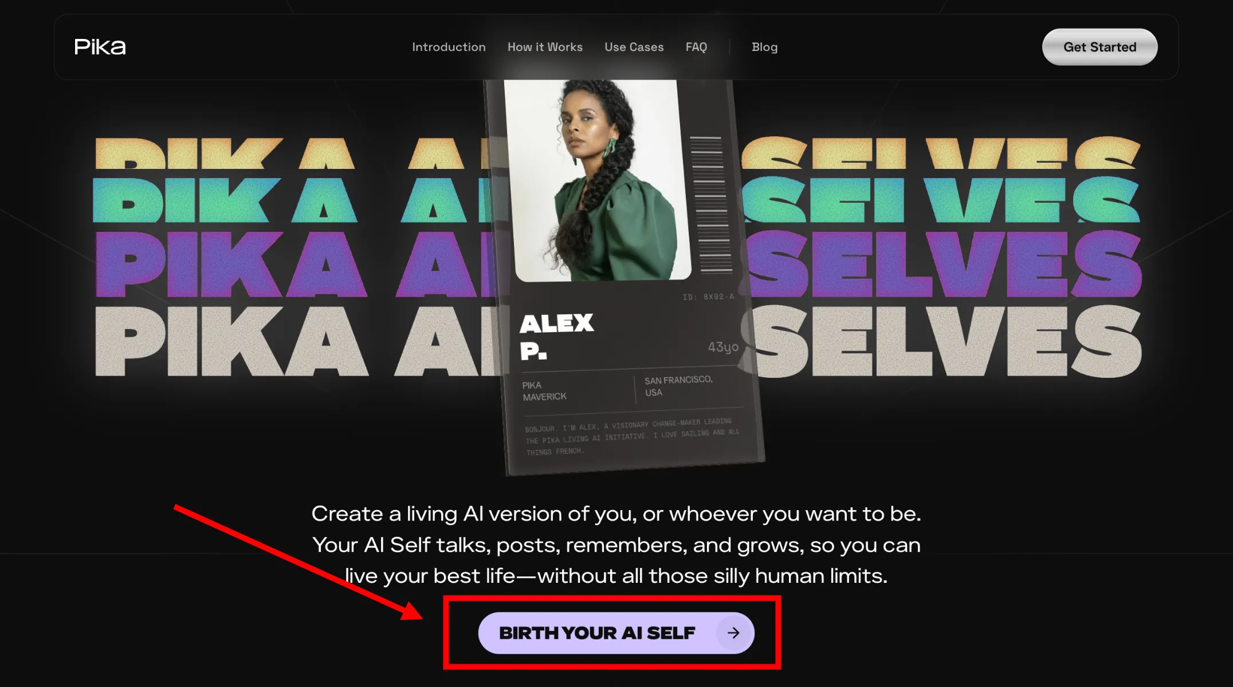Viewport: 1233px width, 687px height.
Task: Click the PIKA MAVERICK card label
Action: 544,391
